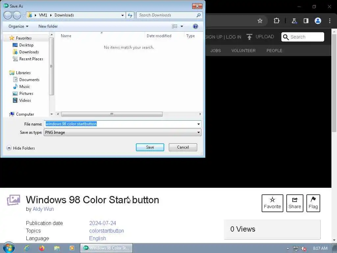This screenshot has width=337, height=253.
Task: Sort by Name column header
Action: [x=66, y=36]
